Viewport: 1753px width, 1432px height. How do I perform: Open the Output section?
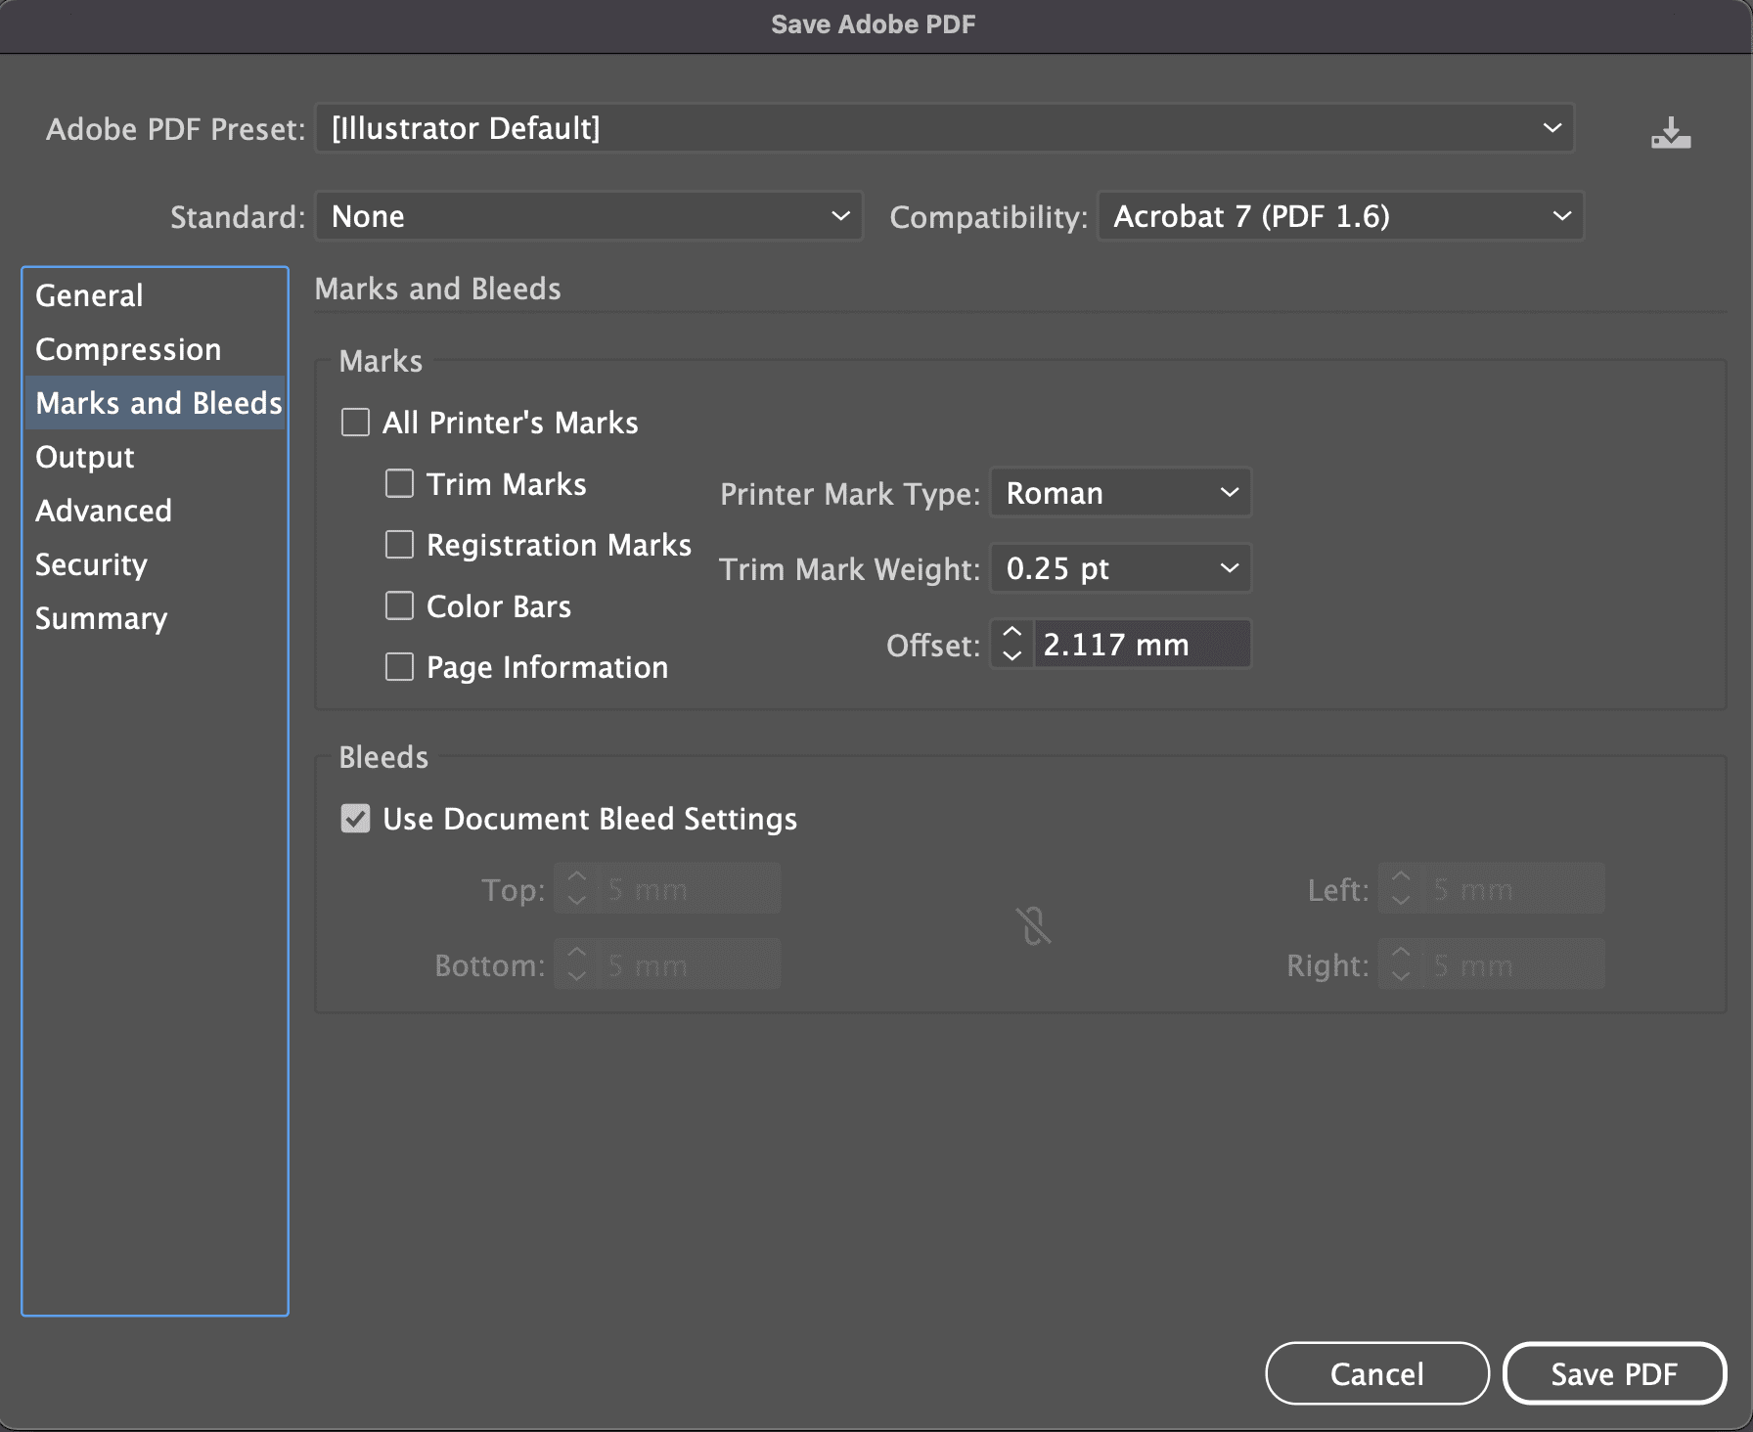coord(155,457)
